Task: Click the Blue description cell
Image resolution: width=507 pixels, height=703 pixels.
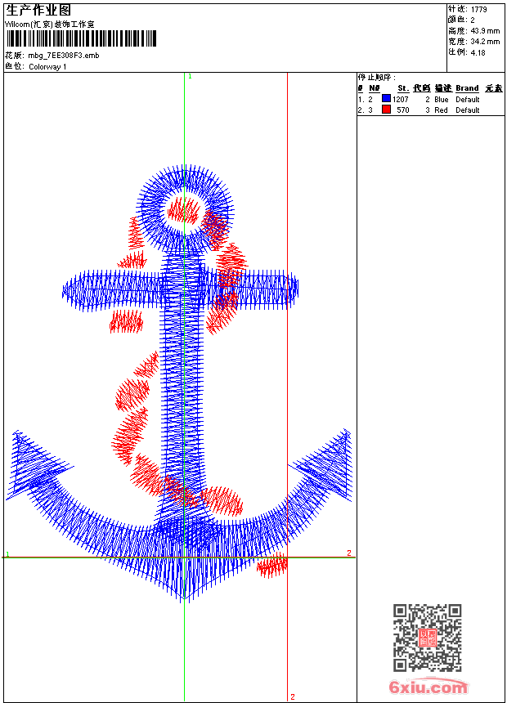Action: point(441,100)
